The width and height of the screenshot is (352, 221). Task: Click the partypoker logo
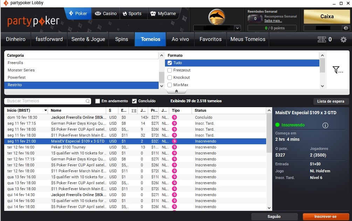[x=33, y=21]
